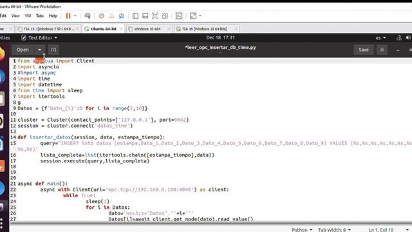
Task: Click 'lista_completa=list' on line 16
Action: pos(68,155)
